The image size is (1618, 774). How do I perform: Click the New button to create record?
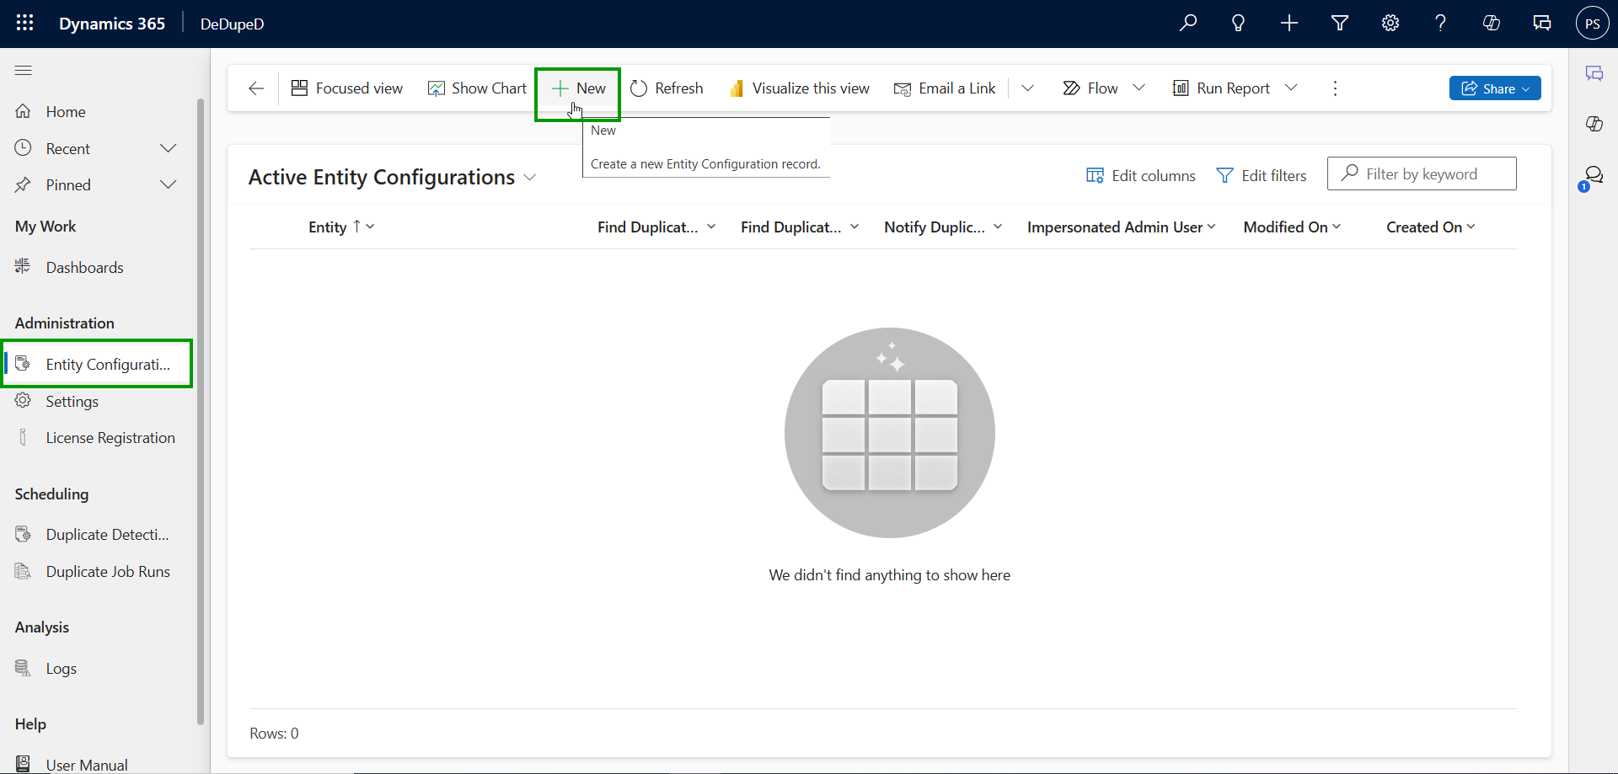click(579, 88)
